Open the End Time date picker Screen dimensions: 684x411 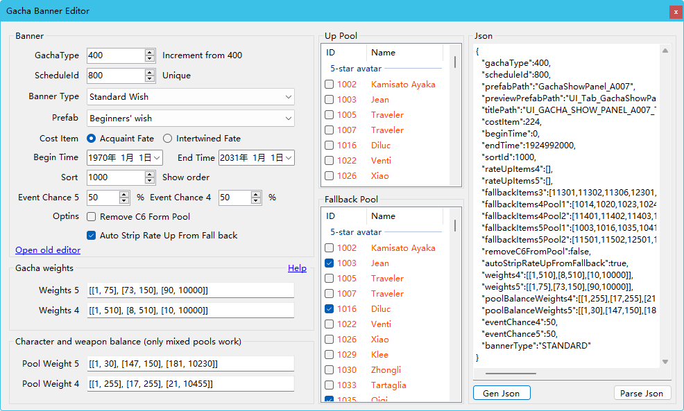[289, 158]
